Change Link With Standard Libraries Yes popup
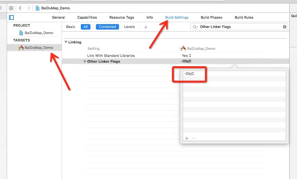Image resolution: width=297 pixels, height=179 pixels. 187,56
